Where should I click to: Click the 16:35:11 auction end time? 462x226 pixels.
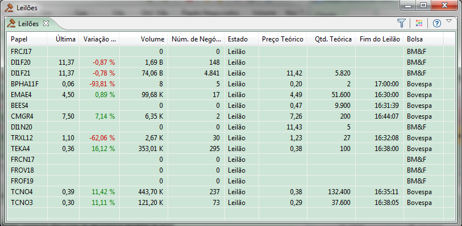pyautogui.click(x=386, y=192)
